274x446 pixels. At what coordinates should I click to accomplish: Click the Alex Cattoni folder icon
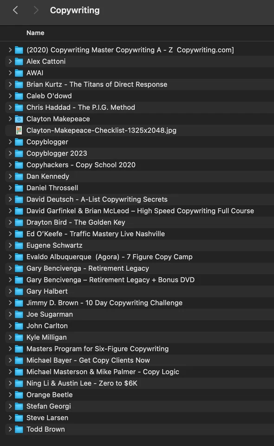19,61
